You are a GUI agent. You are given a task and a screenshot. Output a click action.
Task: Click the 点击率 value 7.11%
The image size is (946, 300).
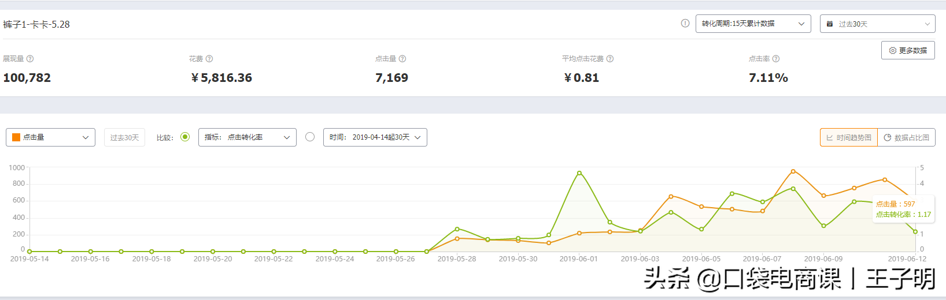768,78
